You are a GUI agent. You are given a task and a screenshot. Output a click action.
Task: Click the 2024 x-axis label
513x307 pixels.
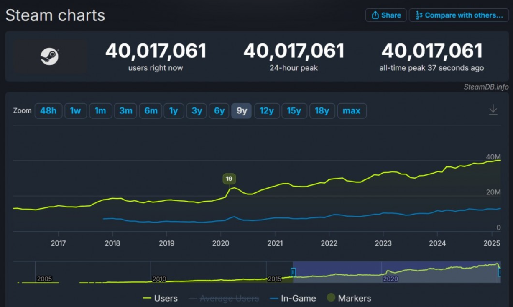coord(437,243)
